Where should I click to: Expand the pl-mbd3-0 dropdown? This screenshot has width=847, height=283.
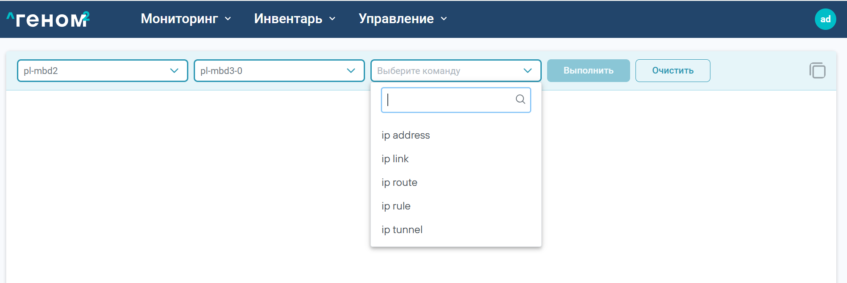coord(279,71)
